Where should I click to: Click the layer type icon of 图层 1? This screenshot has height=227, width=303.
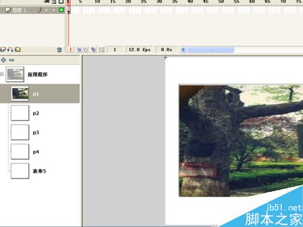tap(8, 10)
